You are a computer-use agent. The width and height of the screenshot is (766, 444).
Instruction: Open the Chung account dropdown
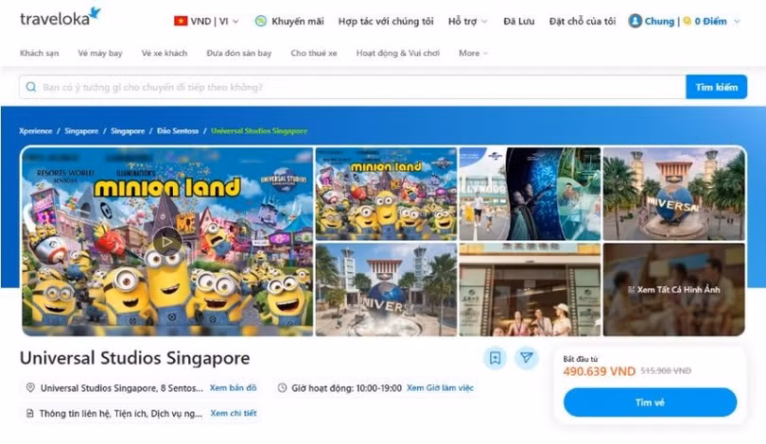tap(737, 21)
